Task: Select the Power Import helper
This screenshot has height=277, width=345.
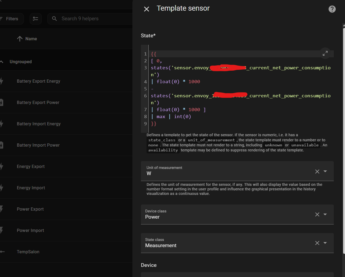Action: [30, 230]
